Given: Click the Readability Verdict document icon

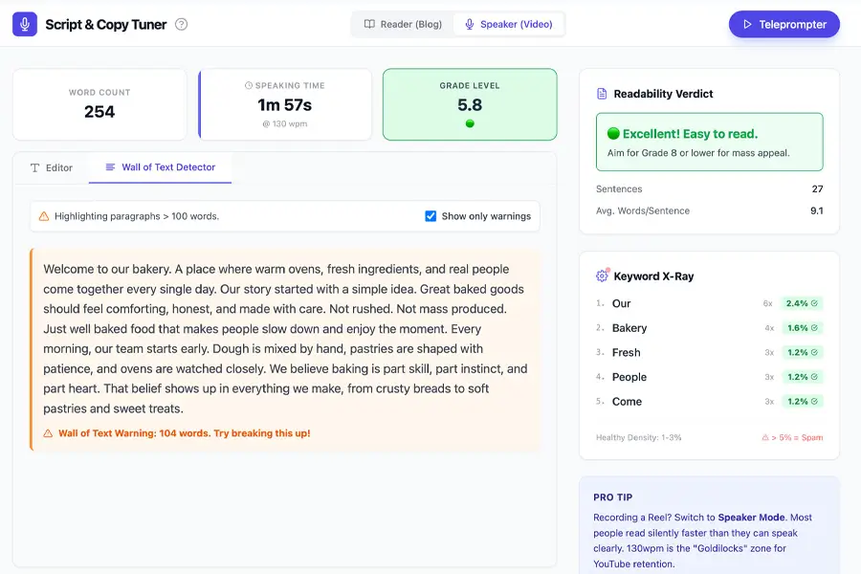Looking at the screenshot, I should pos(602,94).
